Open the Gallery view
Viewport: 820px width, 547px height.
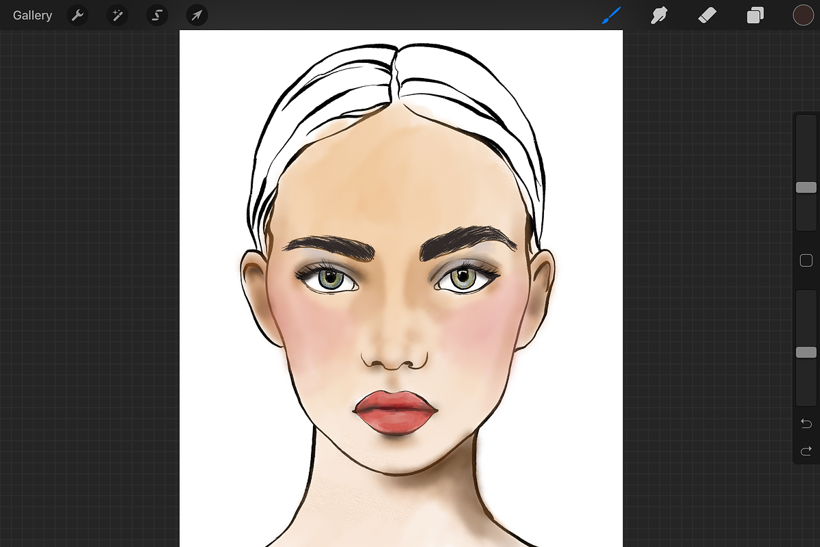[32, 15]
